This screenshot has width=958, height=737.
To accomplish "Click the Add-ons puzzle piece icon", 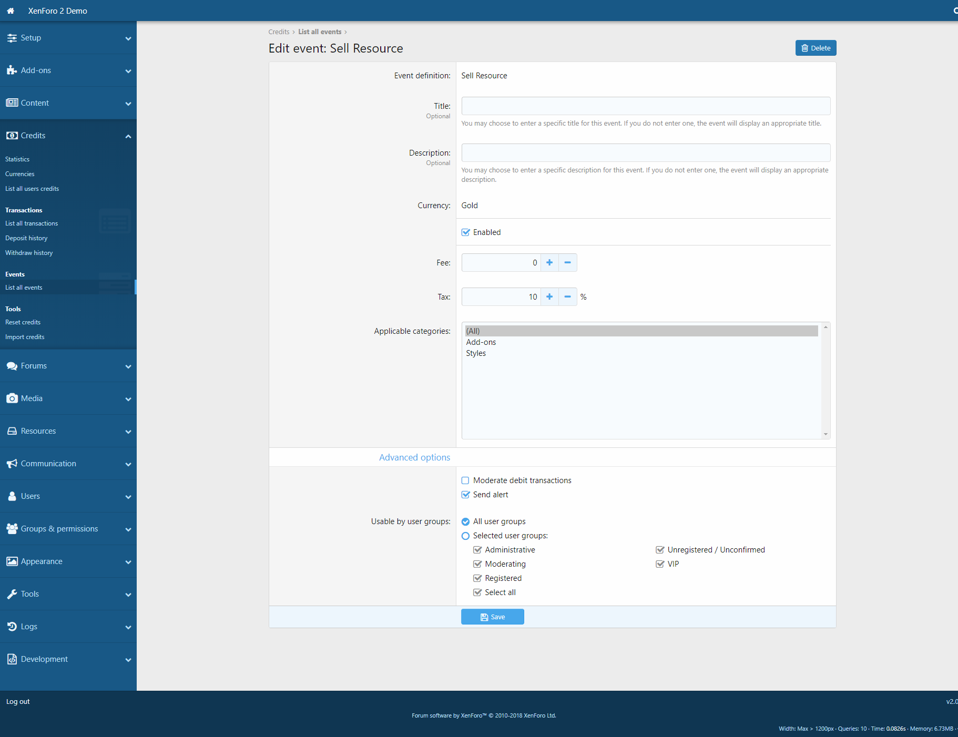I will [x=12, y=70].
